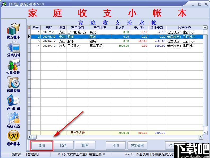The height and width of the screenshot is (158, 210).
Task: Click the 费用项目 column header
Action: click(x=78, y=28)
